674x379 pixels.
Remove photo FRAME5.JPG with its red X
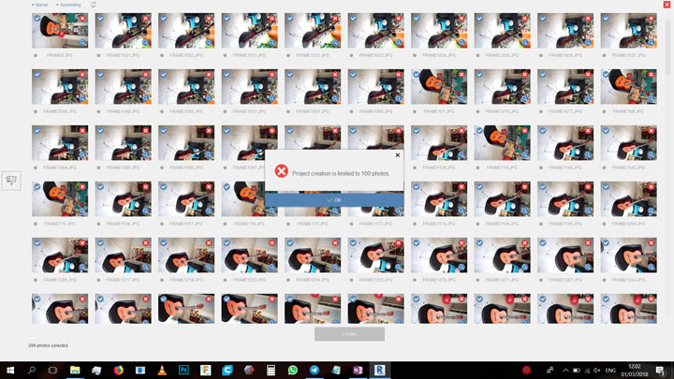[82, 19]
